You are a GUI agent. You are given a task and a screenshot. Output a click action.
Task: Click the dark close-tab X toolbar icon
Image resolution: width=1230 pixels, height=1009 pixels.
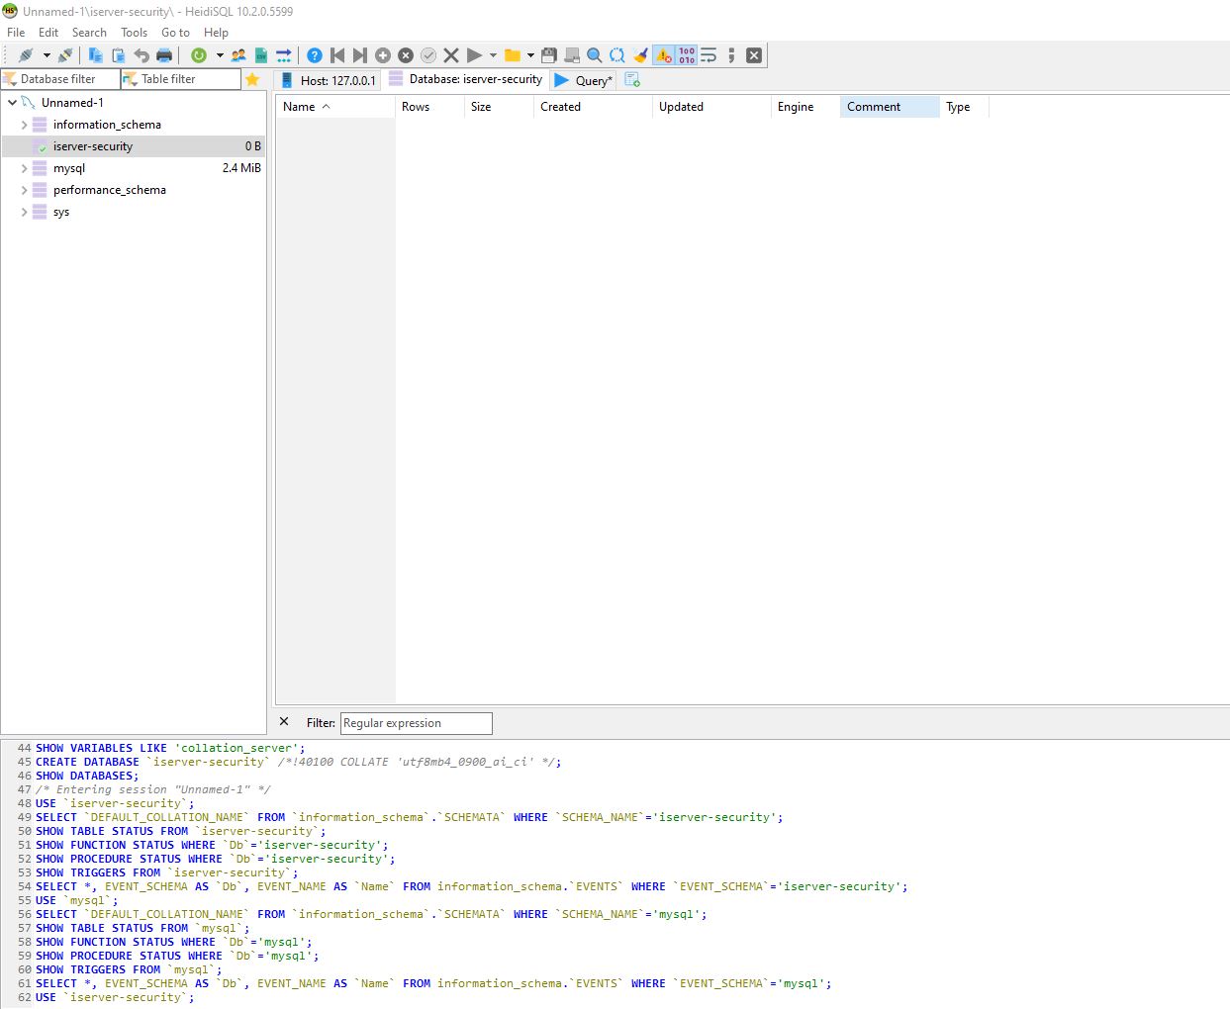(754, 55)
